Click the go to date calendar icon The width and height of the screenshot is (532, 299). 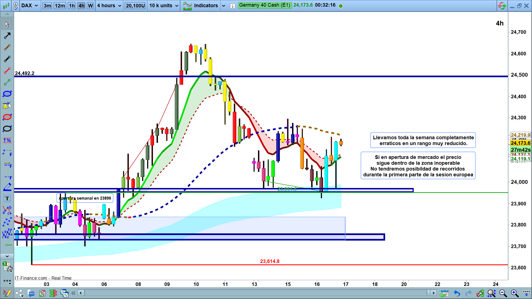[x=444, y=293]
